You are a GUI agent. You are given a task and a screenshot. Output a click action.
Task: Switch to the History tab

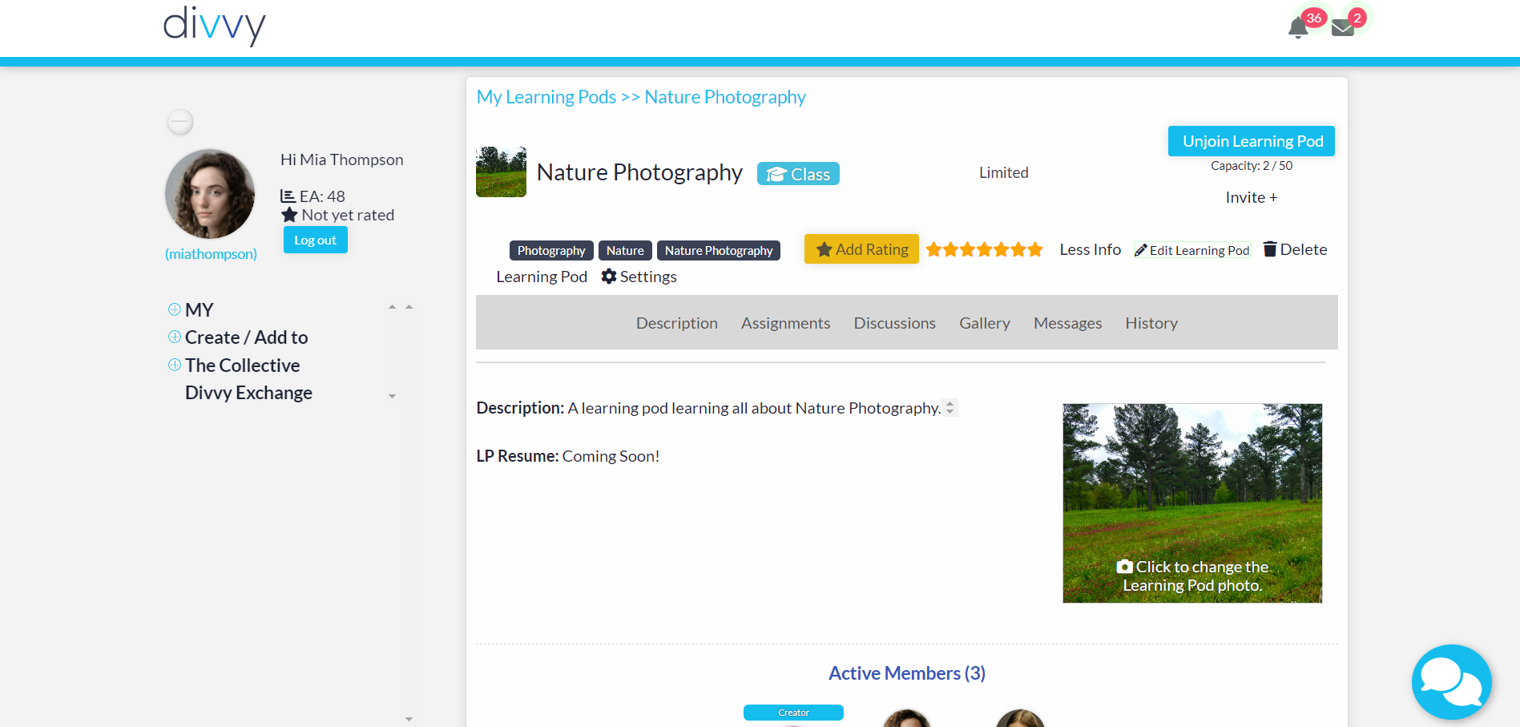pos(1151,323)
